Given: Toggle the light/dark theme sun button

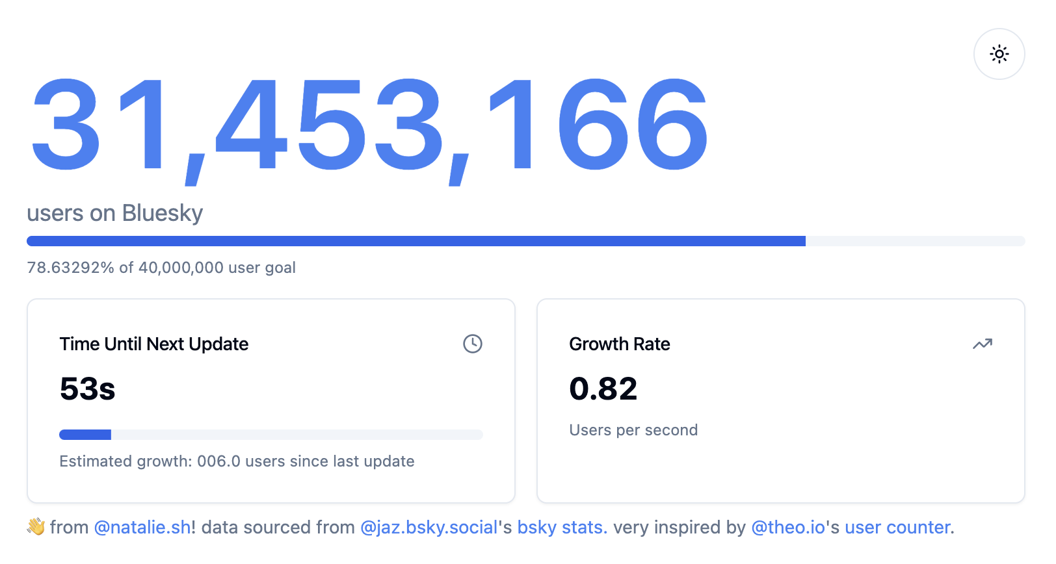Looking at the screenshot, I should pyautogui.click(x=999, y=54).
